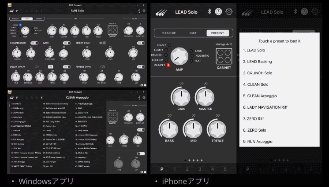Tap the guitars preset icon on iPhone LEAD Solo screen
The height and width of the screenshot is (187, 329).
tap(161, 13)
